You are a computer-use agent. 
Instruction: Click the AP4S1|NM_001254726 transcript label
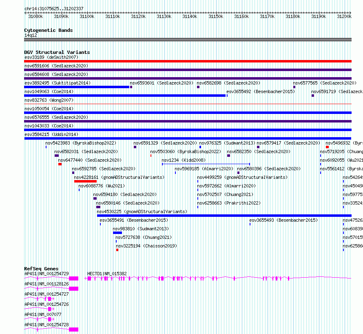click(47, 304)
